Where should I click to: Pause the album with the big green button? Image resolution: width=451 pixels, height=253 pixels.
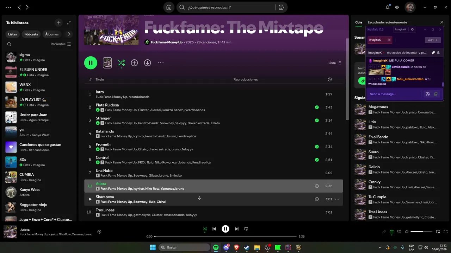coord(91,63)
